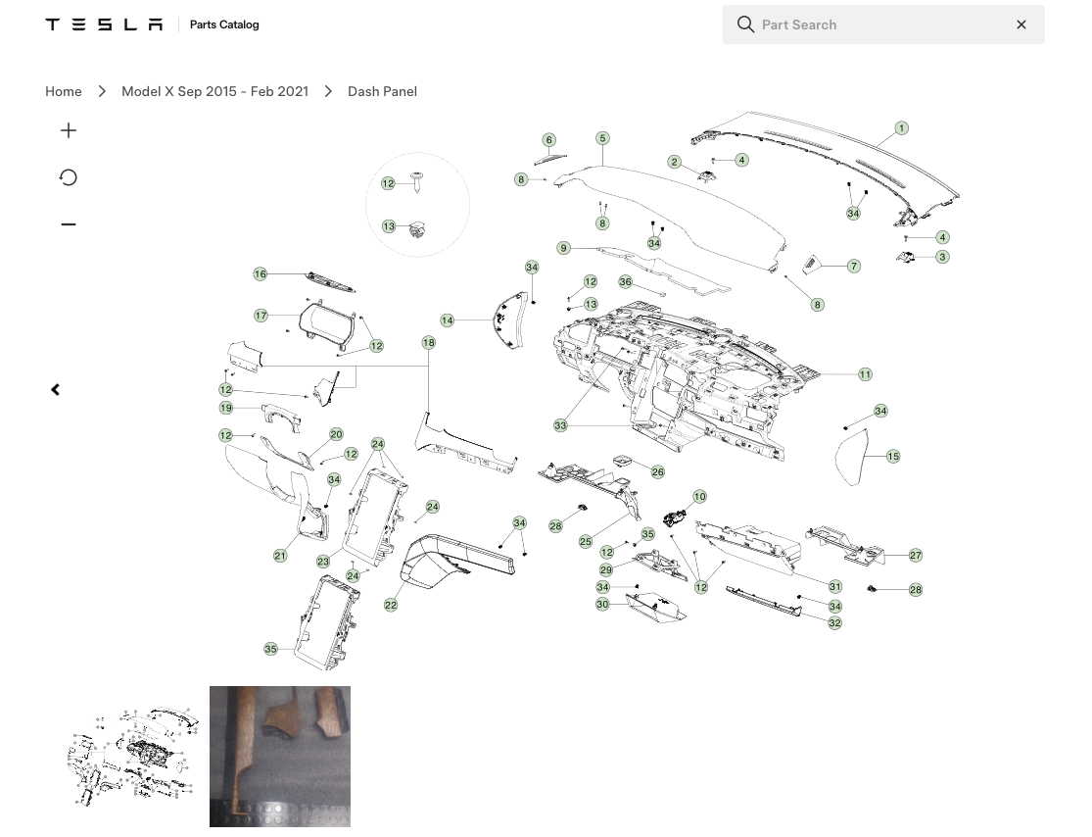Select part callout number 1

click(901, 128)
